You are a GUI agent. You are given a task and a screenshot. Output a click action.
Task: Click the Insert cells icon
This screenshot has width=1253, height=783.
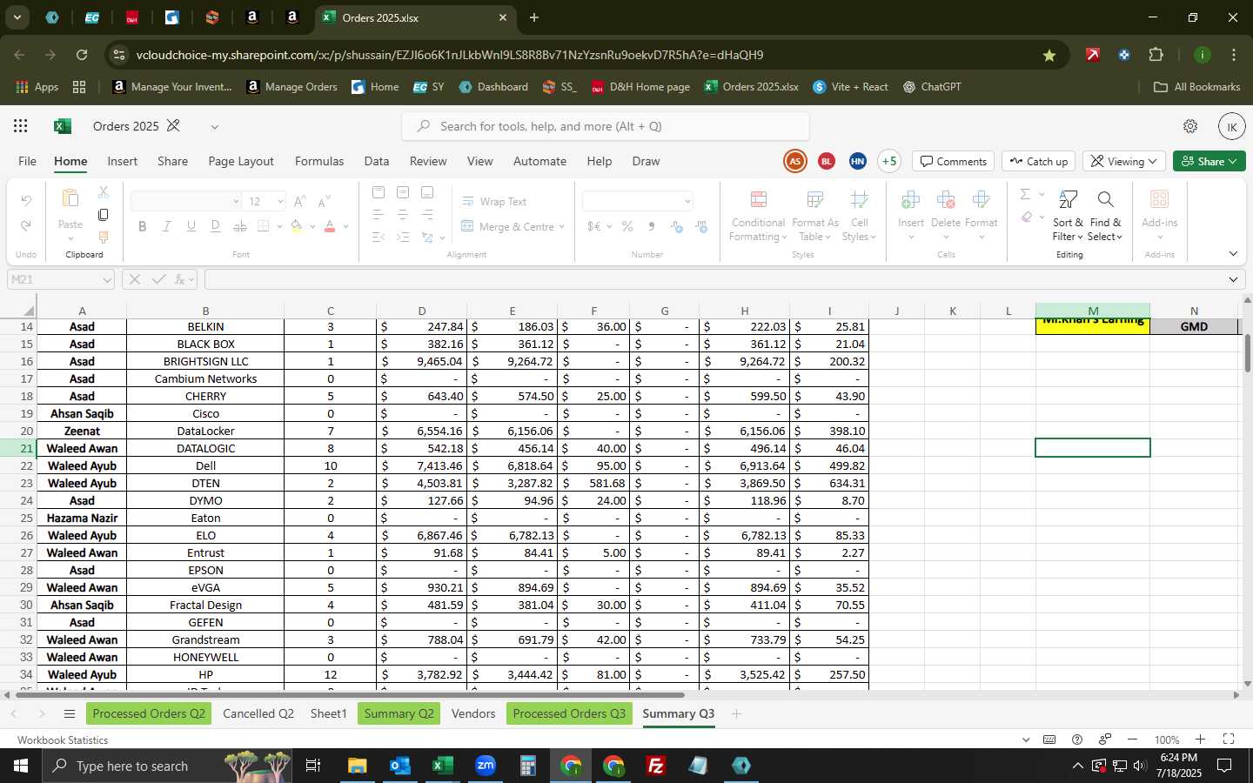[x=911, y=201]
